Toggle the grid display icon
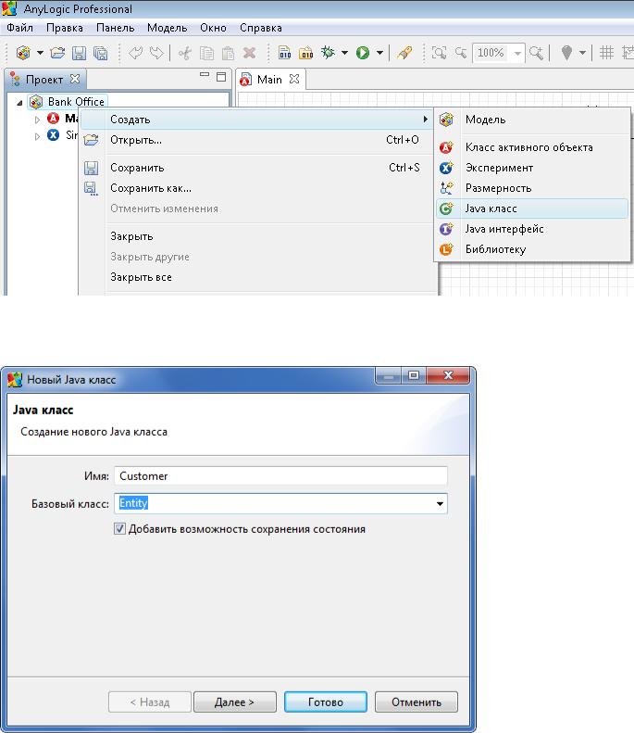This screenshot has height=733, width=634. 606,53
